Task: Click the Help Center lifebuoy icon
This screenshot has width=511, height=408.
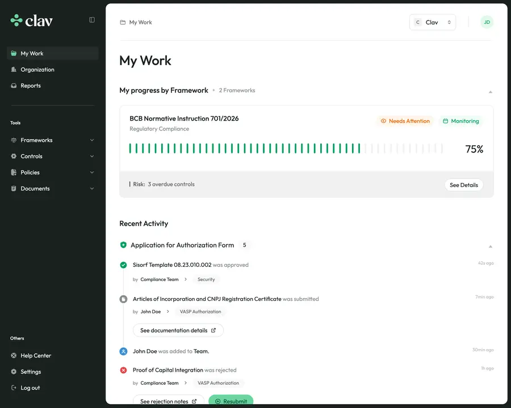Action: 14,356
